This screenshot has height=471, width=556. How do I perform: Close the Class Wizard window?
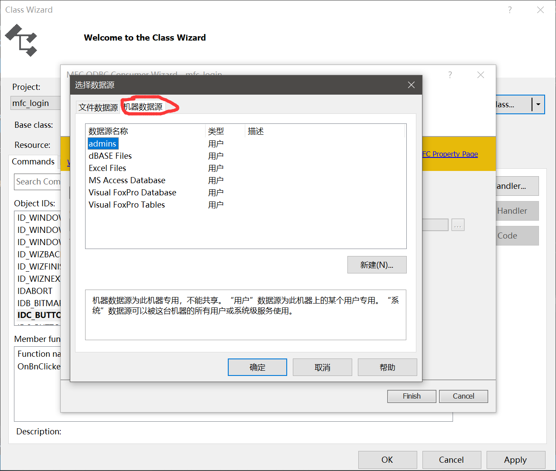(540, 10)
